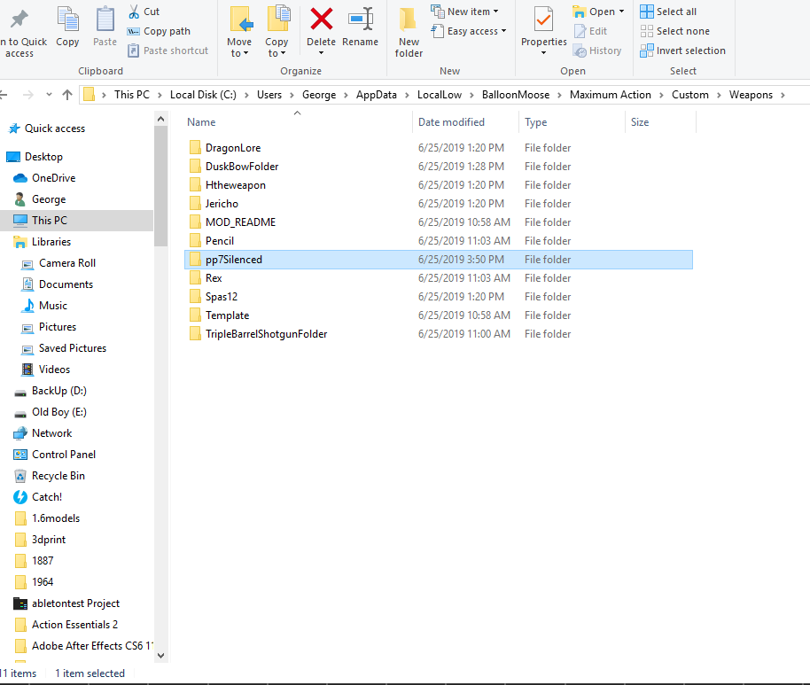Viewport: 810px width, 685px height.
Task: Click the Catch! icon in navigation pane
Action: pos(20,497)
